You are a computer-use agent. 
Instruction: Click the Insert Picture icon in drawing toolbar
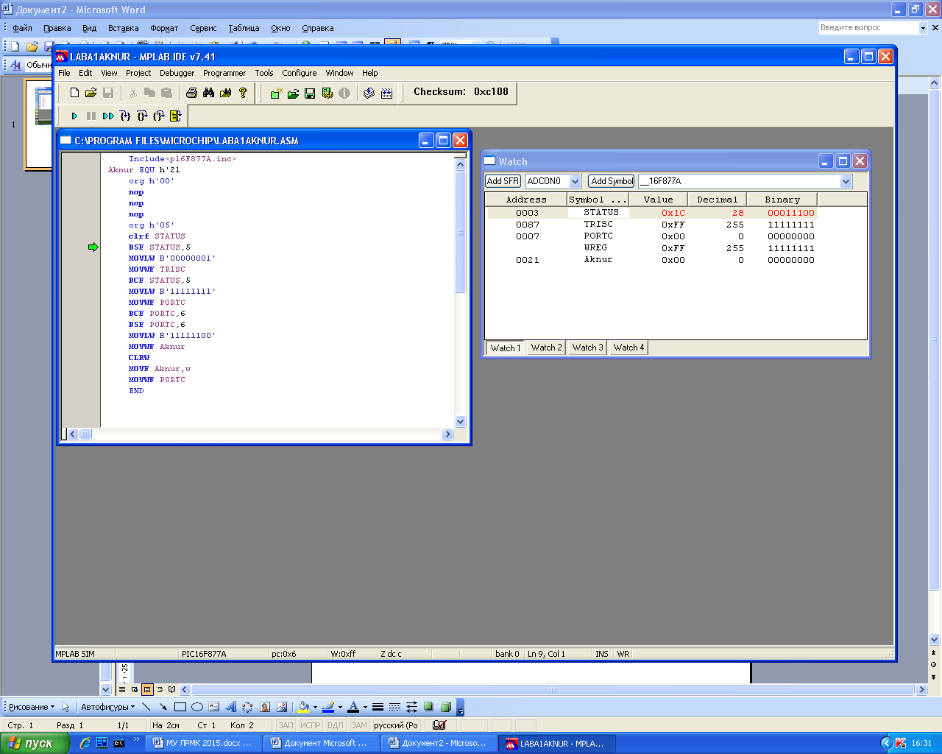281,707
